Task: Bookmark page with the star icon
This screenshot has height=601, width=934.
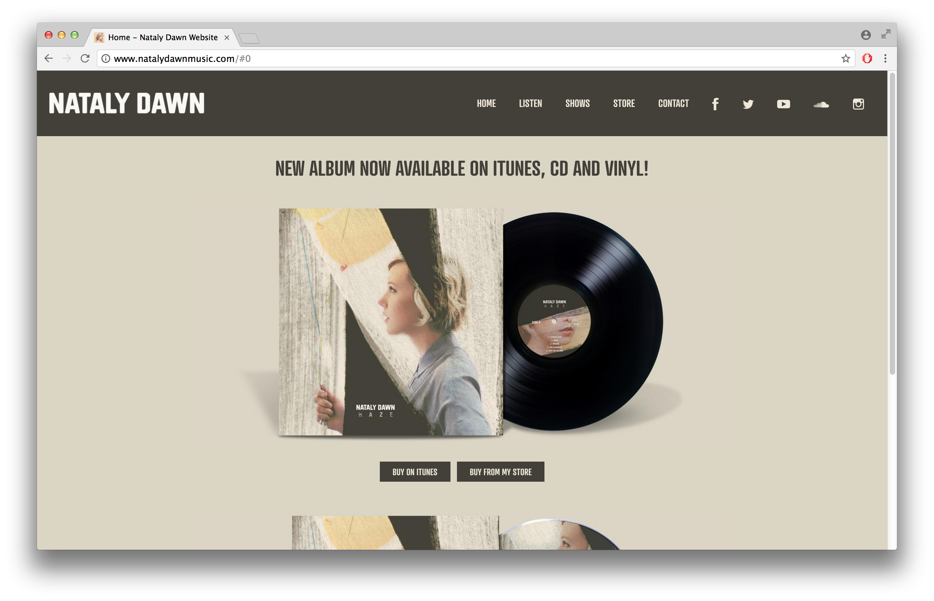Action: coord(846,59)
